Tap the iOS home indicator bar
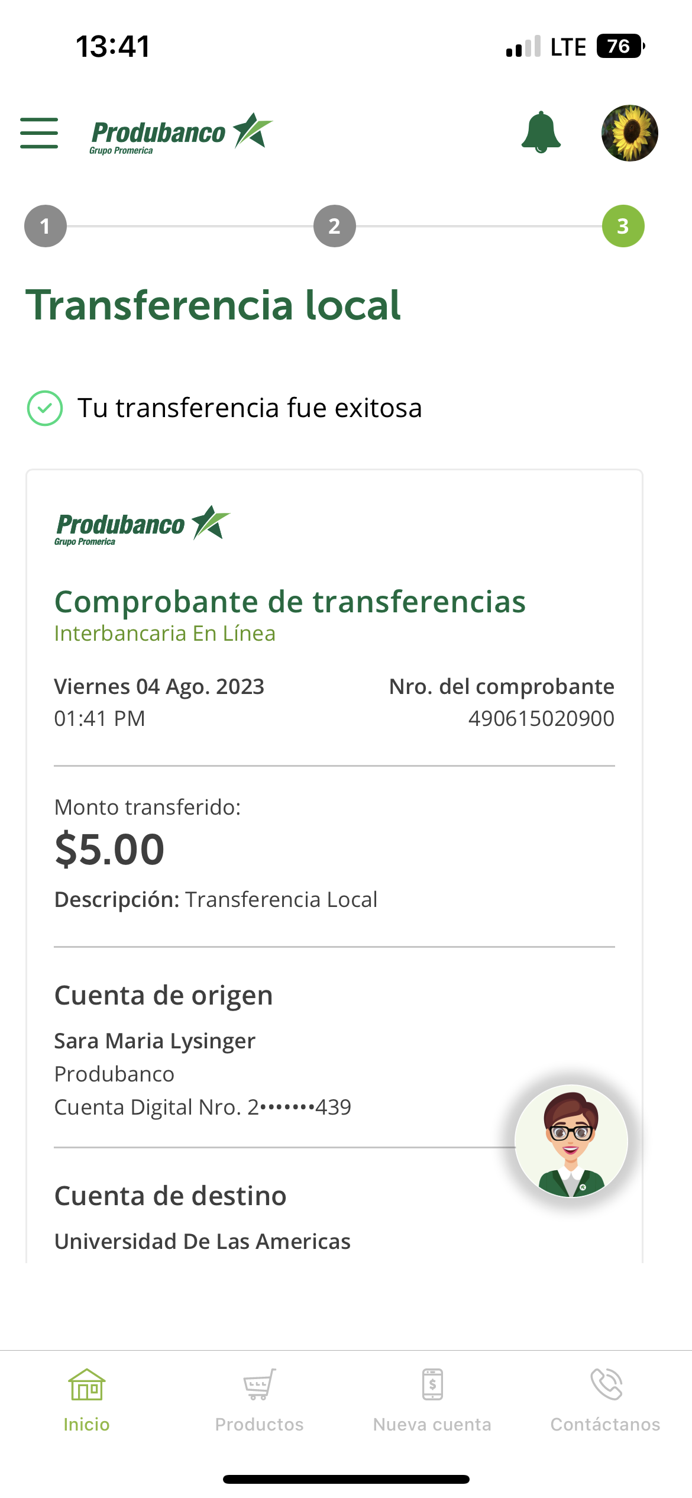The image size is (692, 1498). click(346, 1479)
